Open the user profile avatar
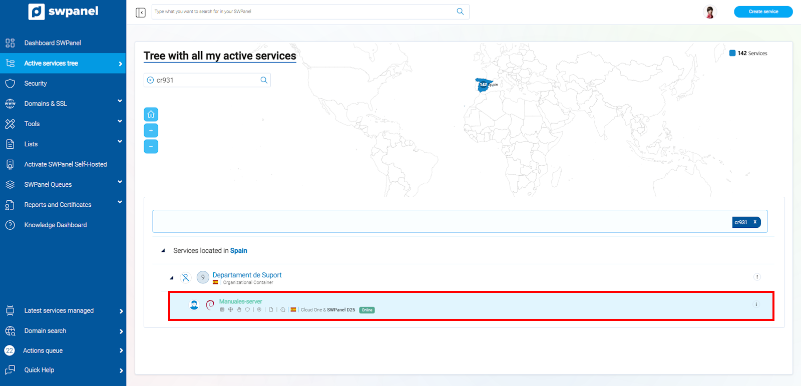The height and width of the screenshot is (386, 801). coord(709,12)
